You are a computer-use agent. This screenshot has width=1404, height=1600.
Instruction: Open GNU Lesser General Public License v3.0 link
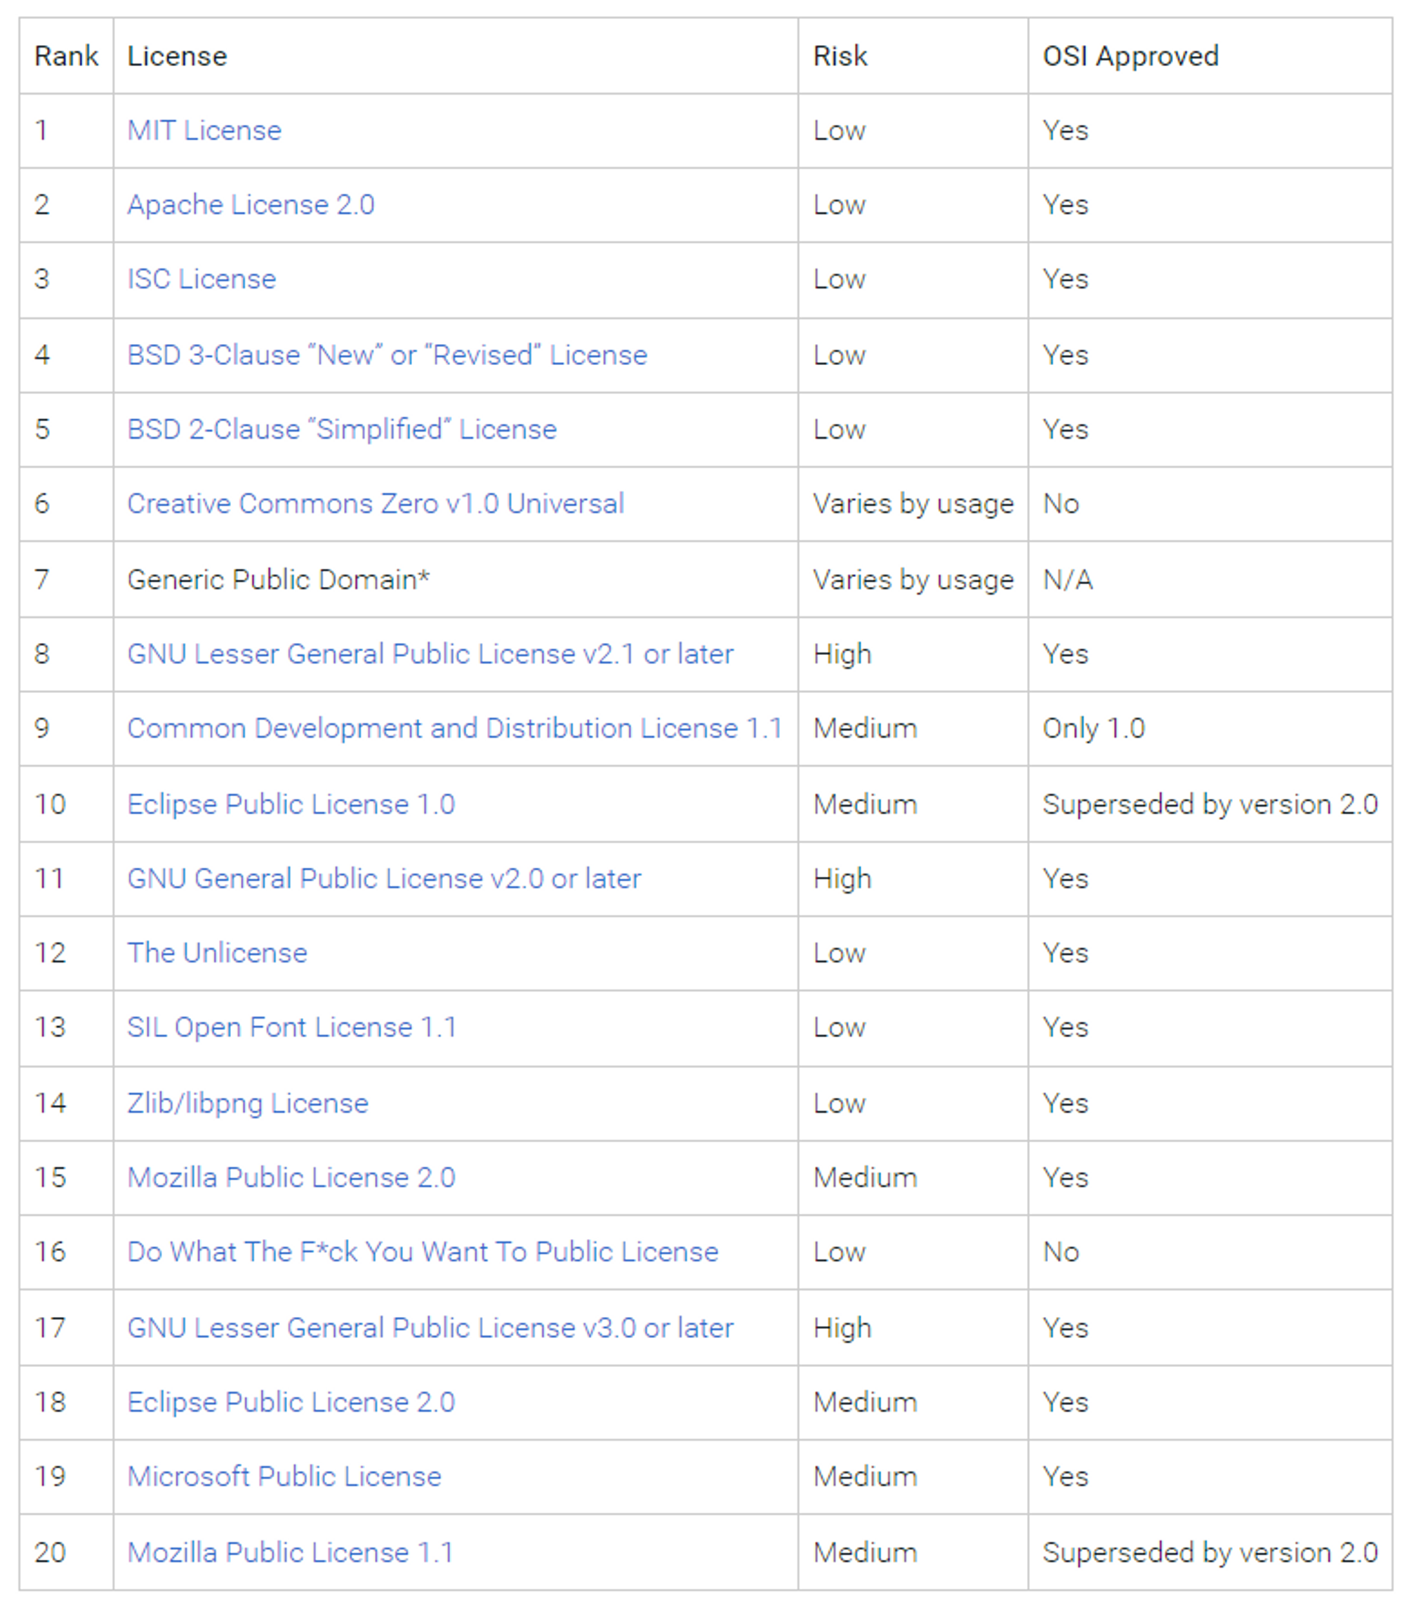pyautogui.click(x=430, y=1328)
